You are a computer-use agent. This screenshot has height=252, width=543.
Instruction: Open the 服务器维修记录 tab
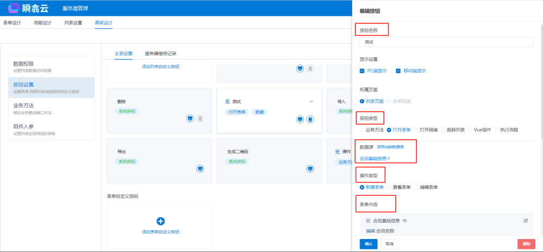160,54
